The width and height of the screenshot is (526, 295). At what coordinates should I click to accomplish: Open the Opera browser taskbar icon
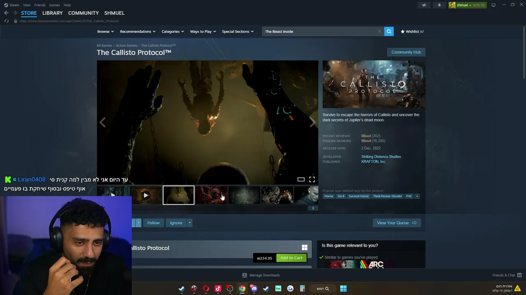206,288
